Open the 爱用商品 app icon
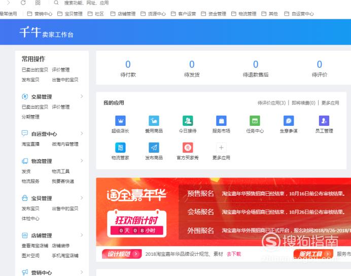The image size is (351, 276). [154, 121]
